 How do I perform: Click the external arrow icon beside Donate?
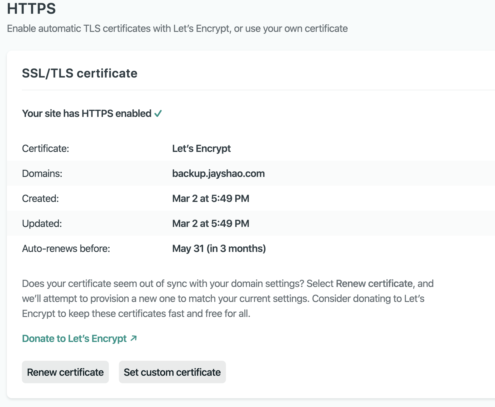(134, 338)
